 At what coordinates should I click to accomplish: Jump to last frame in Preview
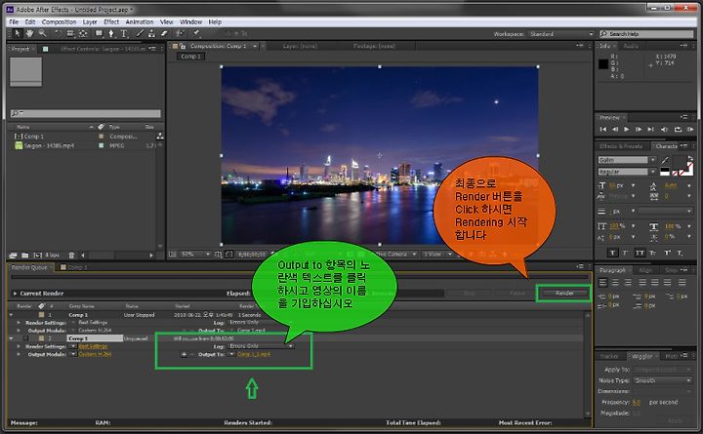pyautogui.click(x=650, y=130)
